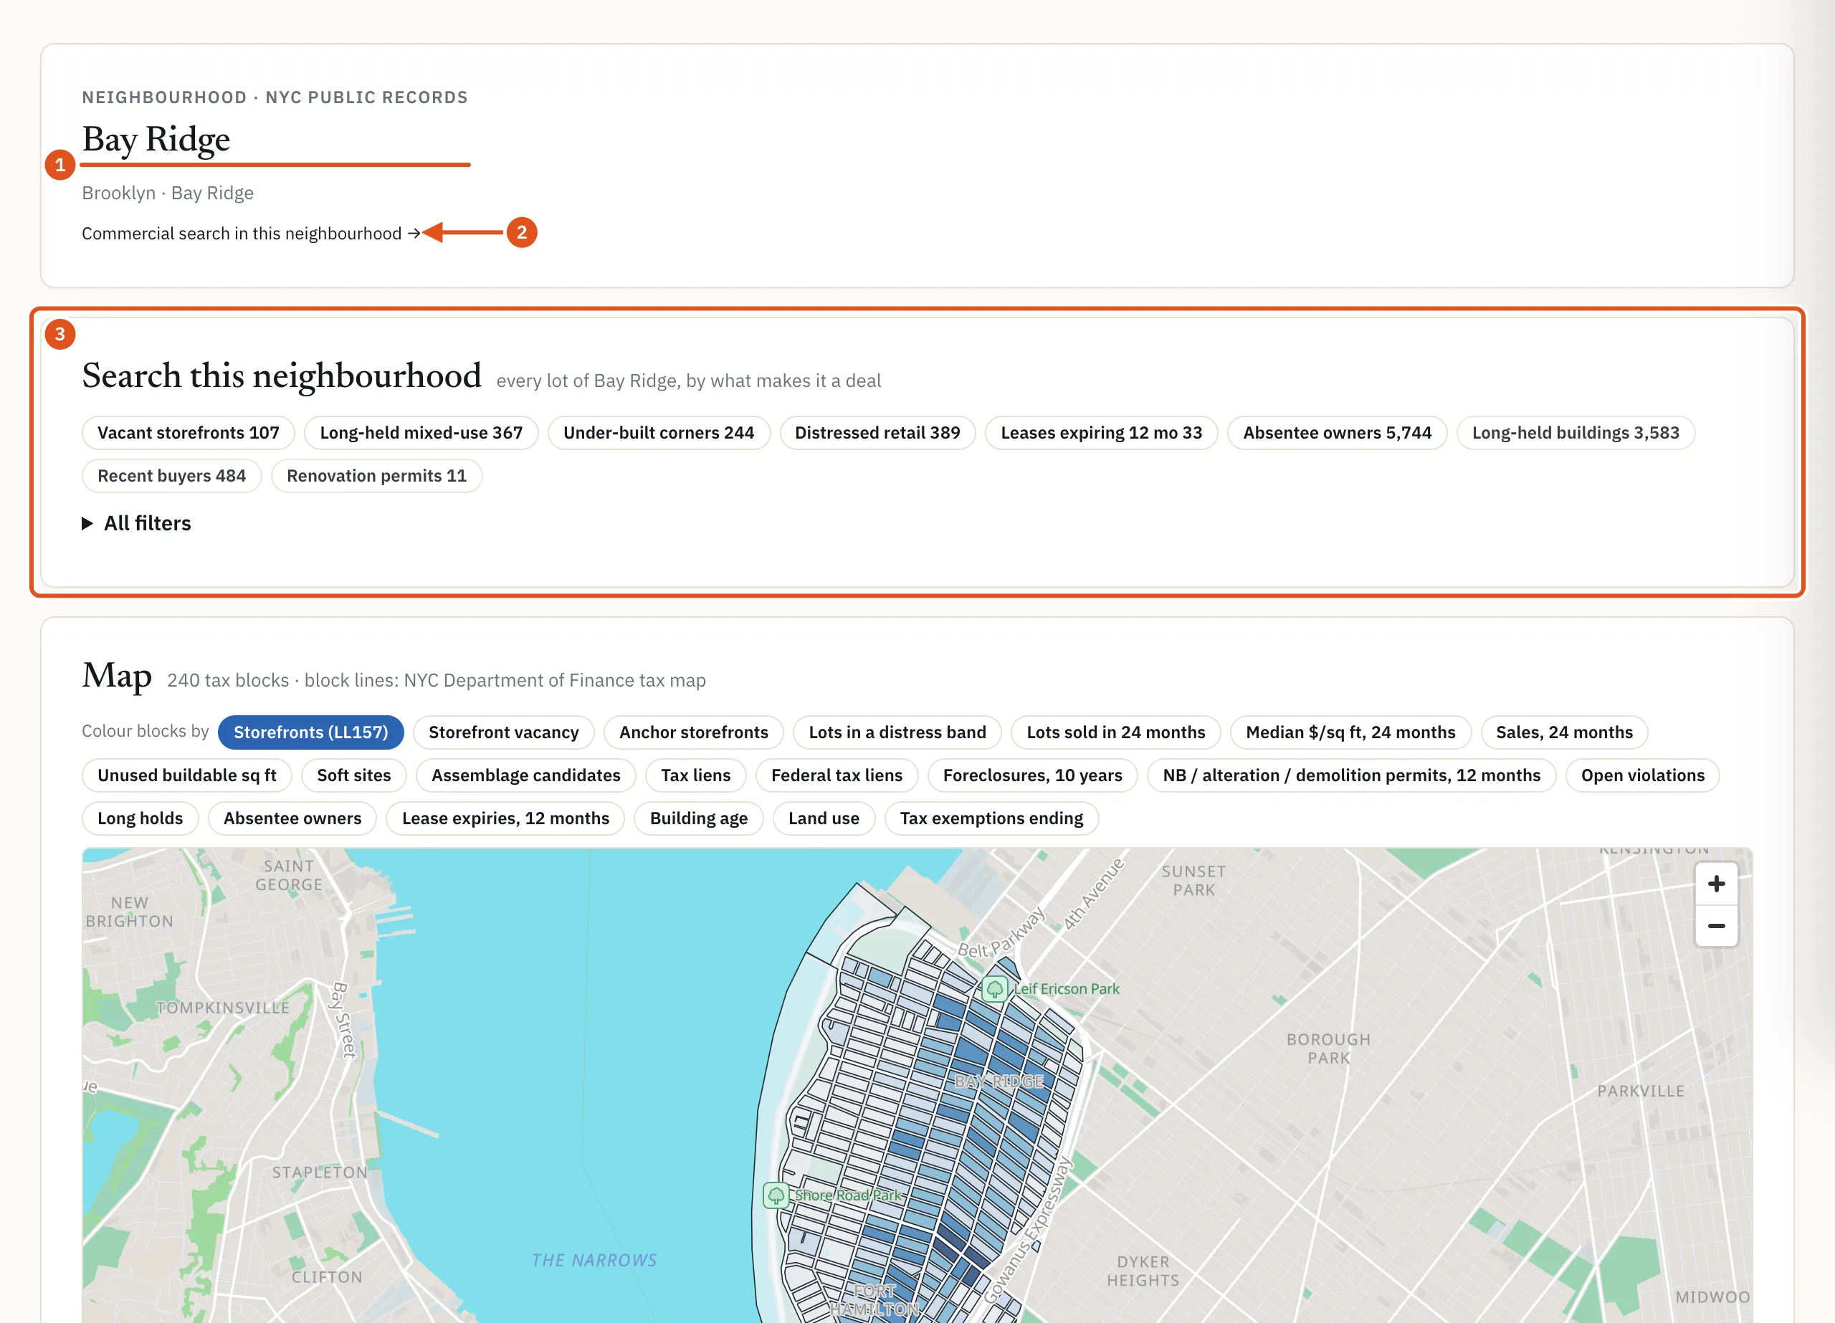Choose the Open violations map layer
Viewport: 1835px width, 1323px height.
(x=1642, y=775)
